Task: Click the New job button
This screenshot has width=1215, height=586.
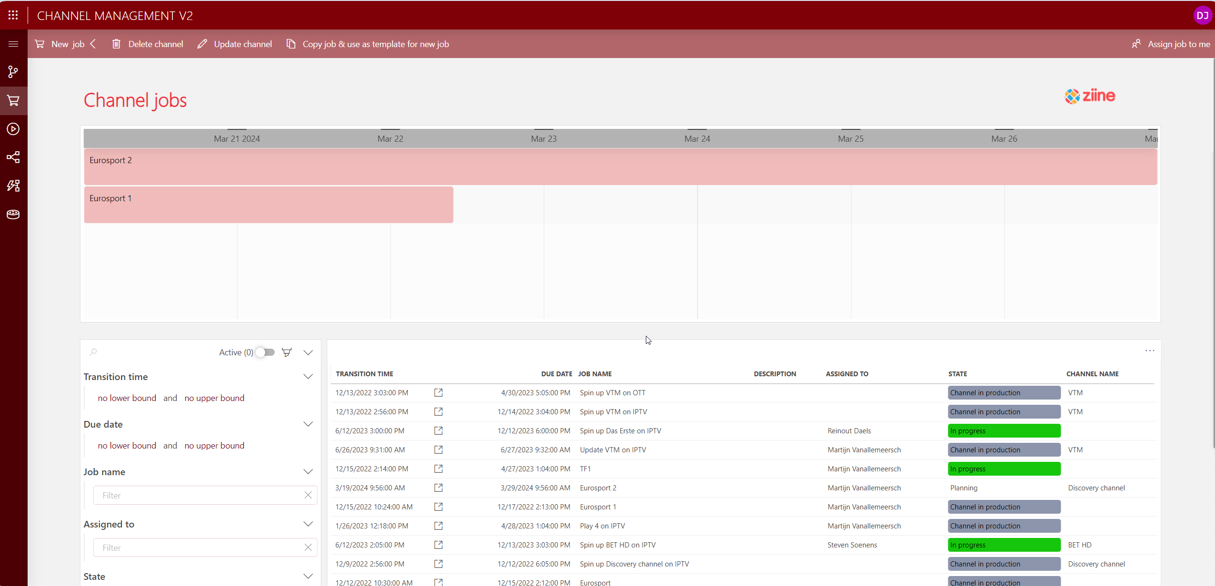Action: (60, 44)
